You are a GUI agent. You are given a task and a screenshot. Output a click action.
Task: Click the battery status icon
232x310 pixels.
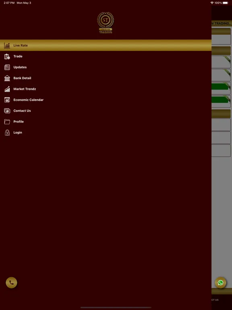[226, 3]
